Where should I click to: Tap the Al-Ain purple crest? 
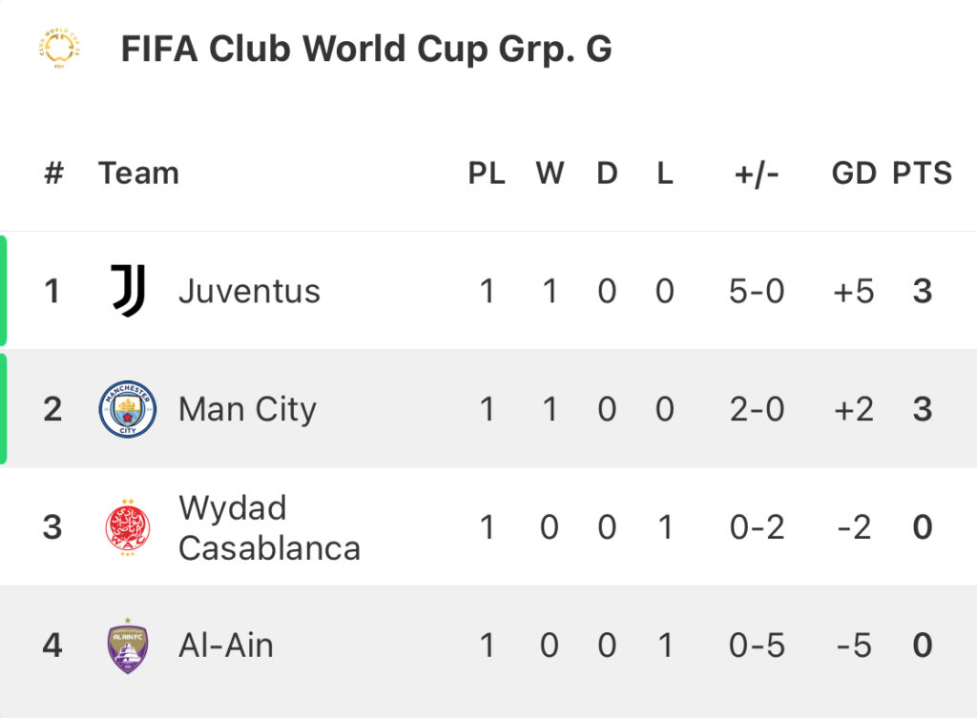128,646
